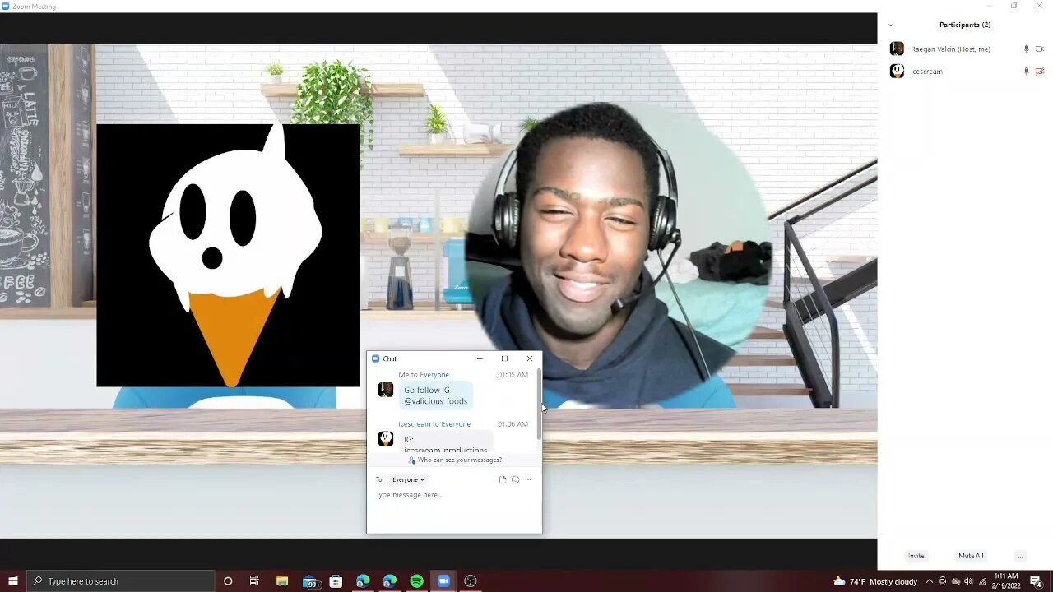Collapse the Participants (2) panel chevron
The height and width of the screenshot is (592, 1053).
point(890,25)
